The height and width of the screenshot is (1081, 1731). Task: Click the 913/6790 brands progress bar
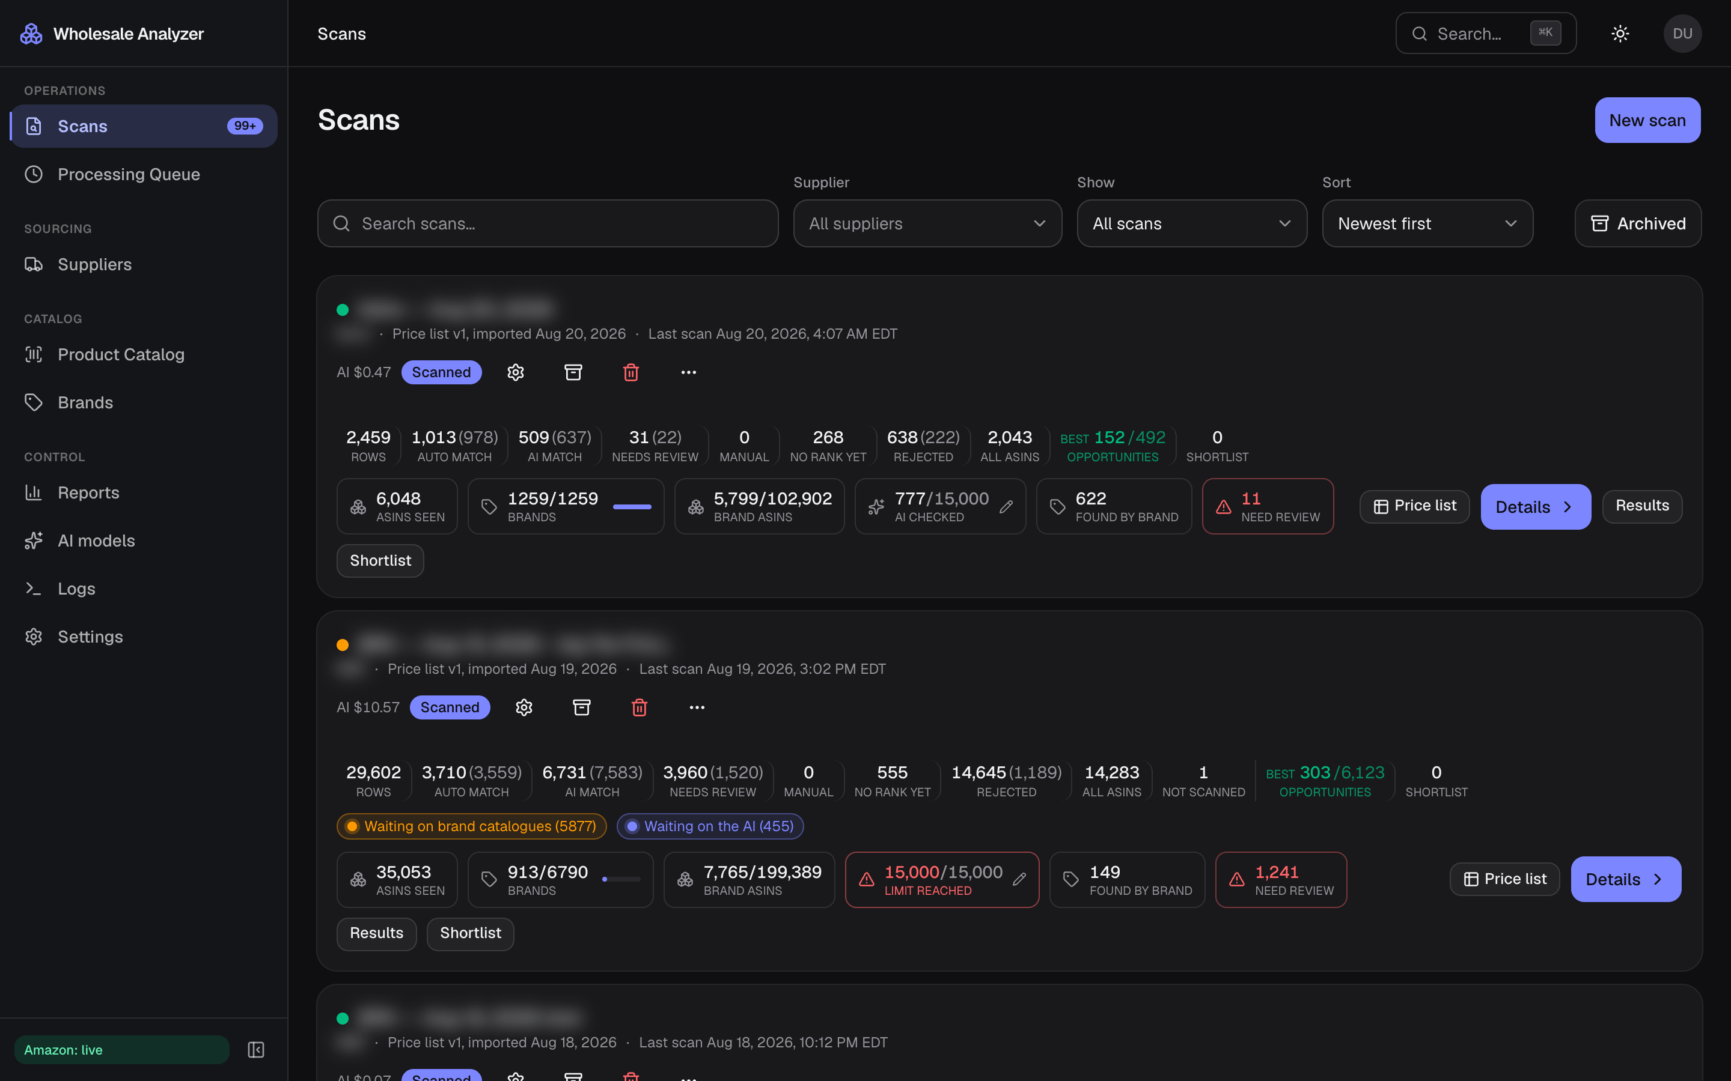tap(621, 879)
